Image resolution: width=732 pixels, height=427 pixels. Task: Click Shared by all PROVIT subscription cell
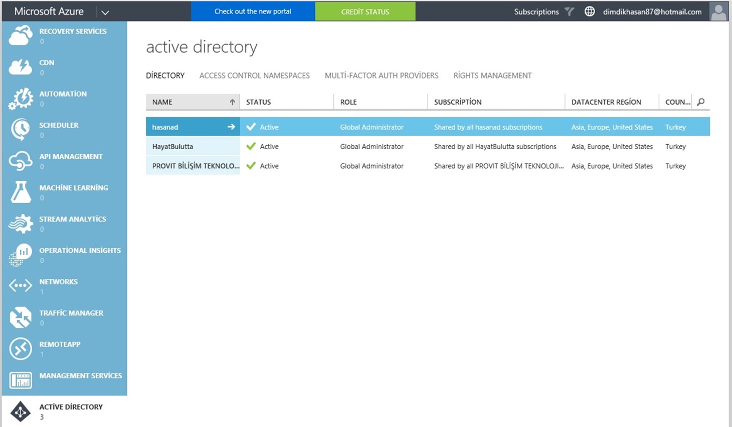[499, 166]
